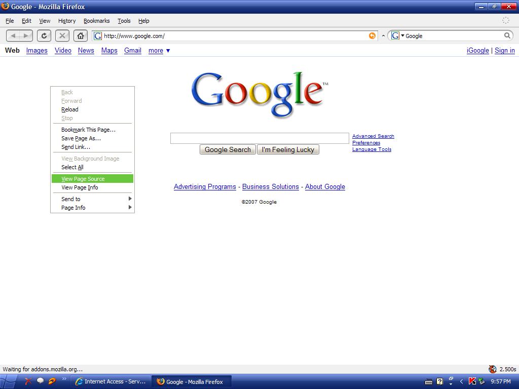Choose Save Page As from context menu

click(92, 138)
